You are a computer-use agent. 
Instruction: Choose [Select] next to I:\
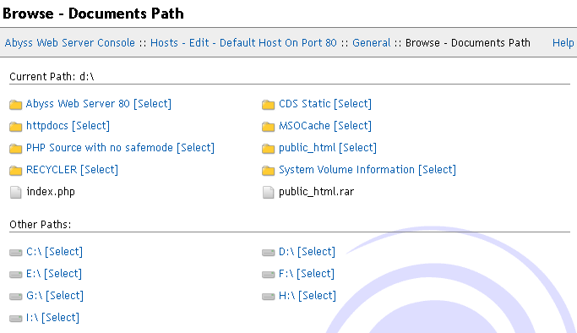[x=61, y=318]
